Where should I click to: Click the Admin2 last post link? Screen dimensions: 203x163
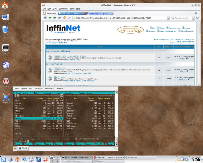click(x=182, y=58)
